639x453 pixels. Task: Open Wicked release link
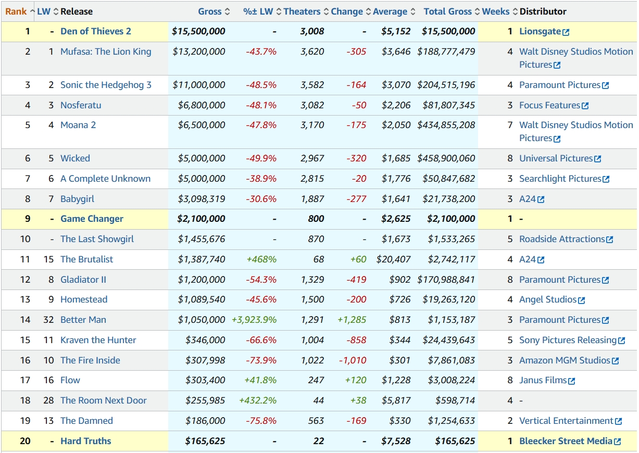[75, 158]
